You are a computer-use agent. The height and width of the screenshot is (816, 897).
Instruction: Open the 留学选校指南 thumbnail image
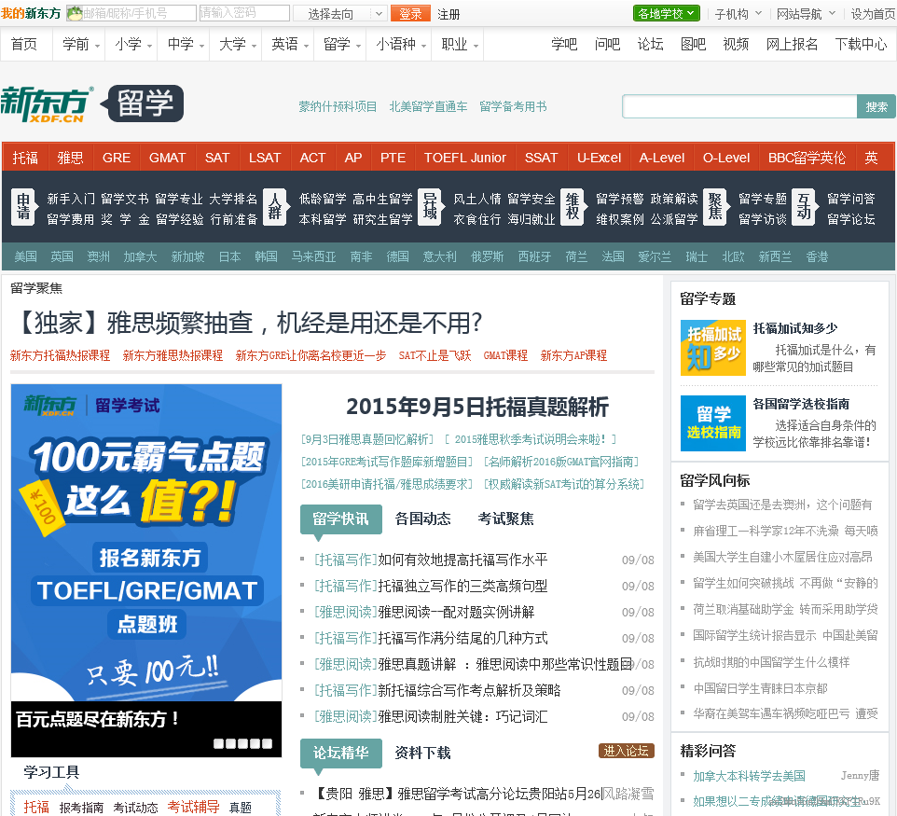click(712, 423)
